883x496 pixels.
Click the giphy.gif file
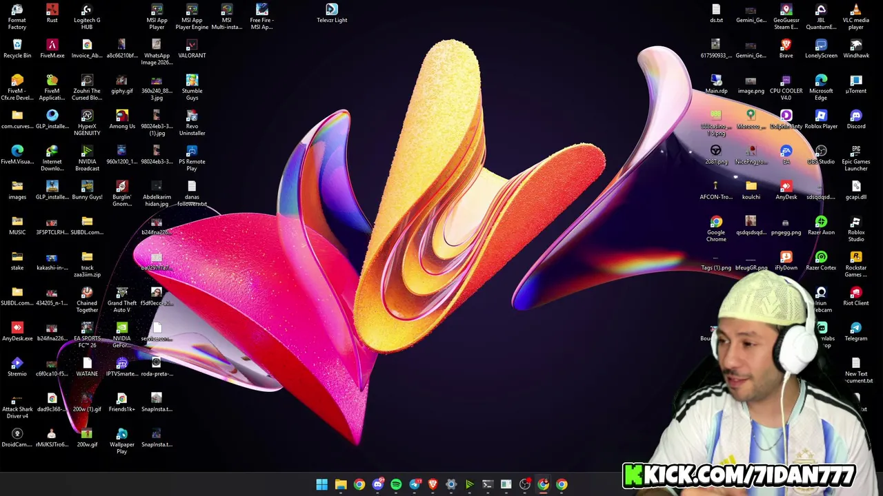coord(122,84)
